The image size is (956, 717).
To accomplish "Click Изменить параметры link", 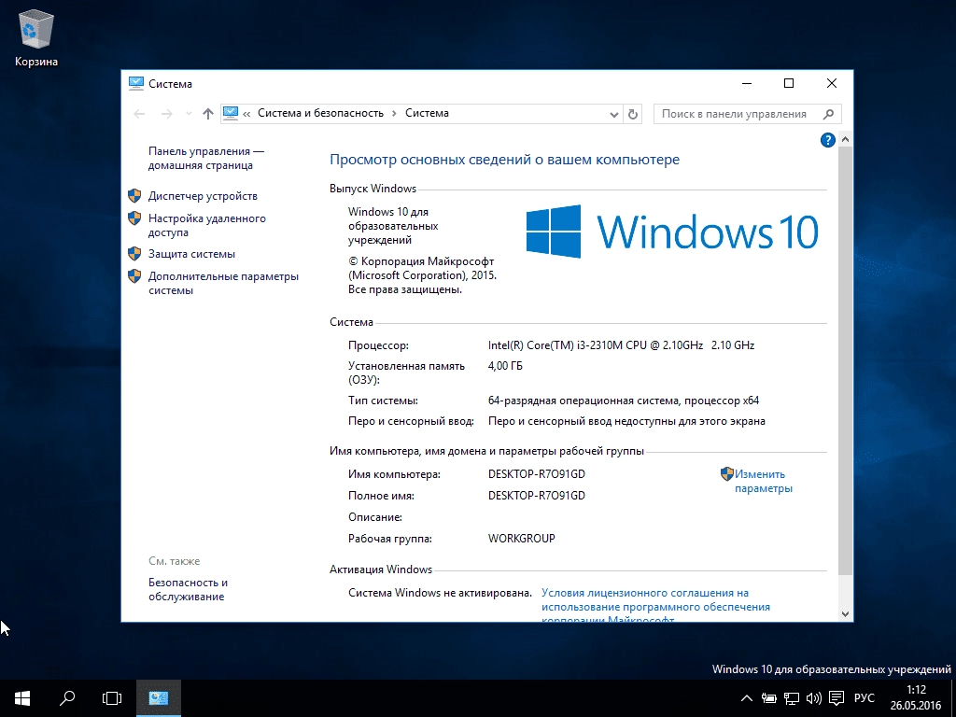I will (764, 481).
